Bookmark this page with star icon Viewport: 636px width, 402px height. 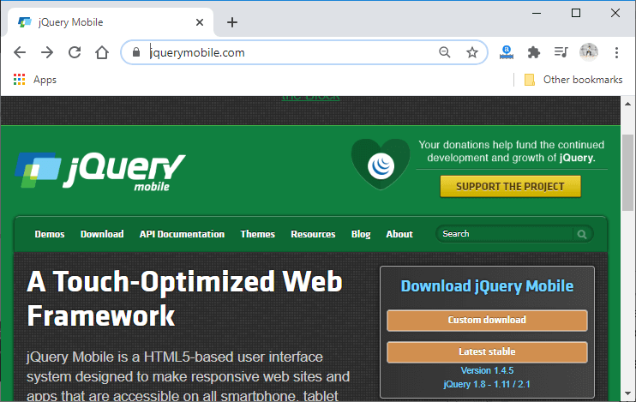tap(471, 52)
